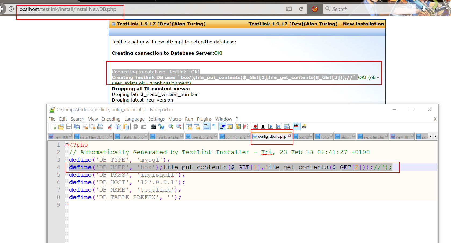Click the Open file folder icon in Notepad++
This screenshot has width=451, height=243.
pyautogui.click(x=61, y=126)
